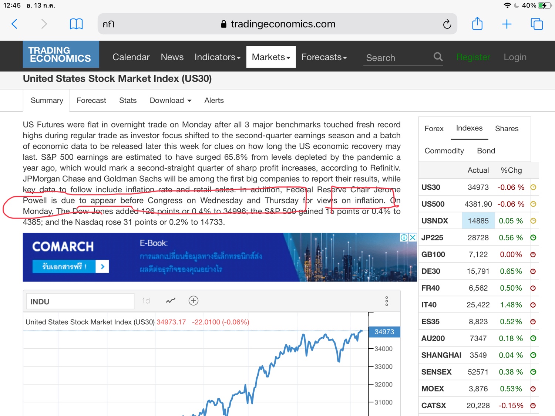Select the Indexes tab in sidebar
The image size is (555, 416).
[x=469, y=128]
